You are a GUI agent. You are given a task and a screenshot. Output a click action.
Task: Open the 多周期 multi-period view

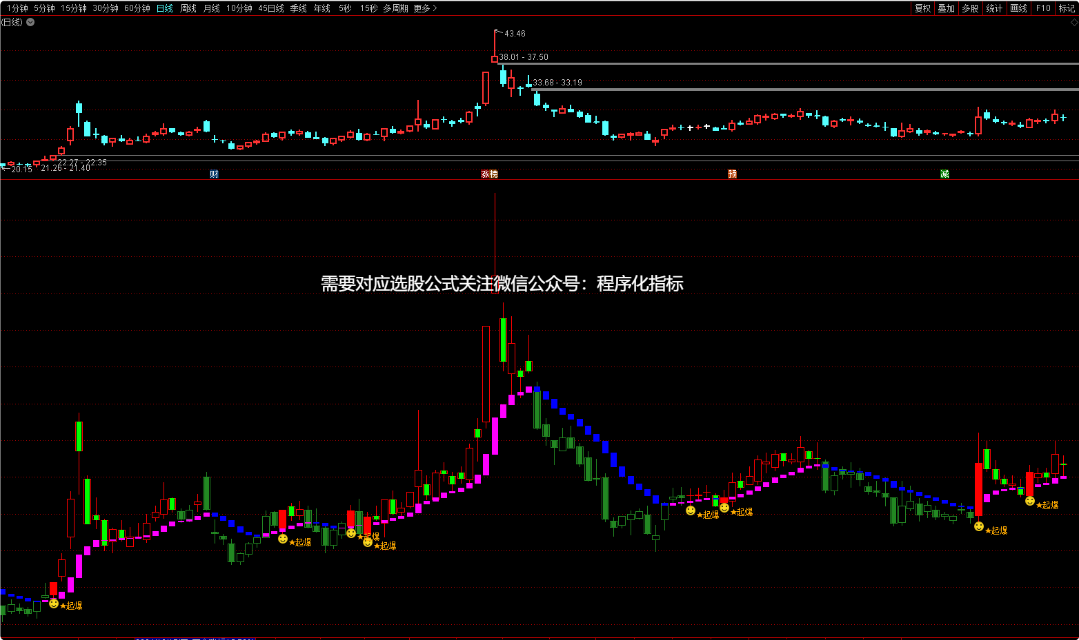pos(395,8)
